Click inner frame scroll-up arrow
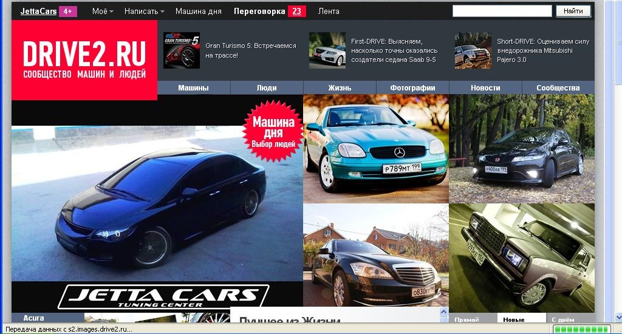This screenshot has height=334, width=622. [x=444, y=312]
